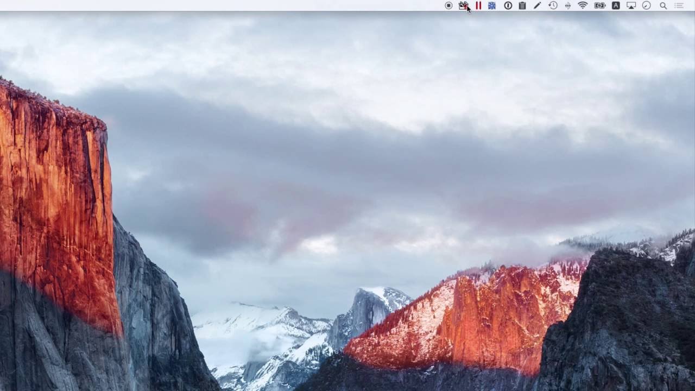This screenshot has width=695, height=391.
Task: Open Notification Center list icon
Action: coord(679,5)
